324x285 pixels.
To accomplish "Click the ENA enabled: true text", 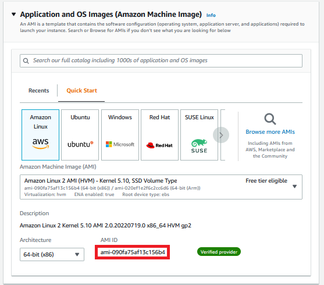I will click(x=94, y=194).
